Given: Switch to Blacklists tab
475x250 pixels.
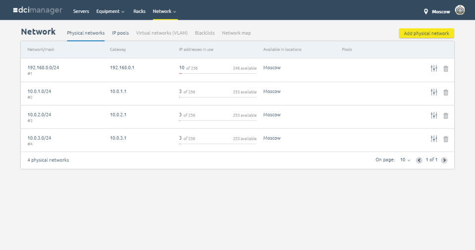Looking at the screenshot, I should click(205, 33).
